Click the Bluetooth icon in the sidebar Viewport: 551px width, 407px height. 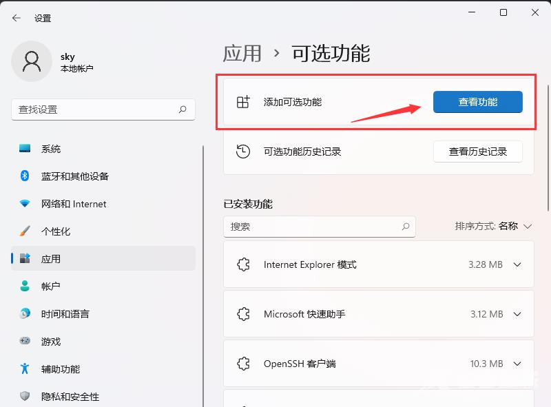point(25,176)
